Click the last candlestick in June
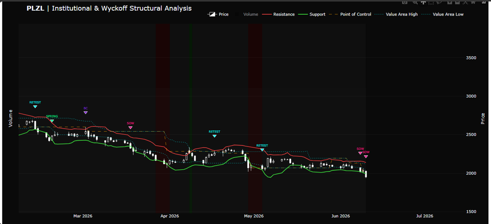491x224 pixels. point(366,174)
